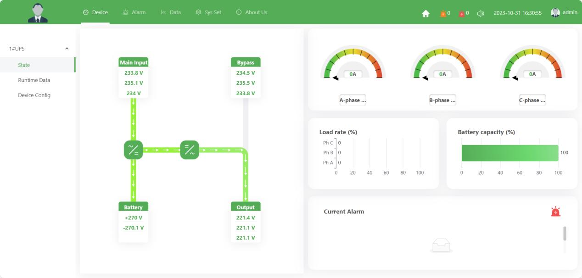Click the Output block header
The image size is (582, 278).
tap(246, 207)
